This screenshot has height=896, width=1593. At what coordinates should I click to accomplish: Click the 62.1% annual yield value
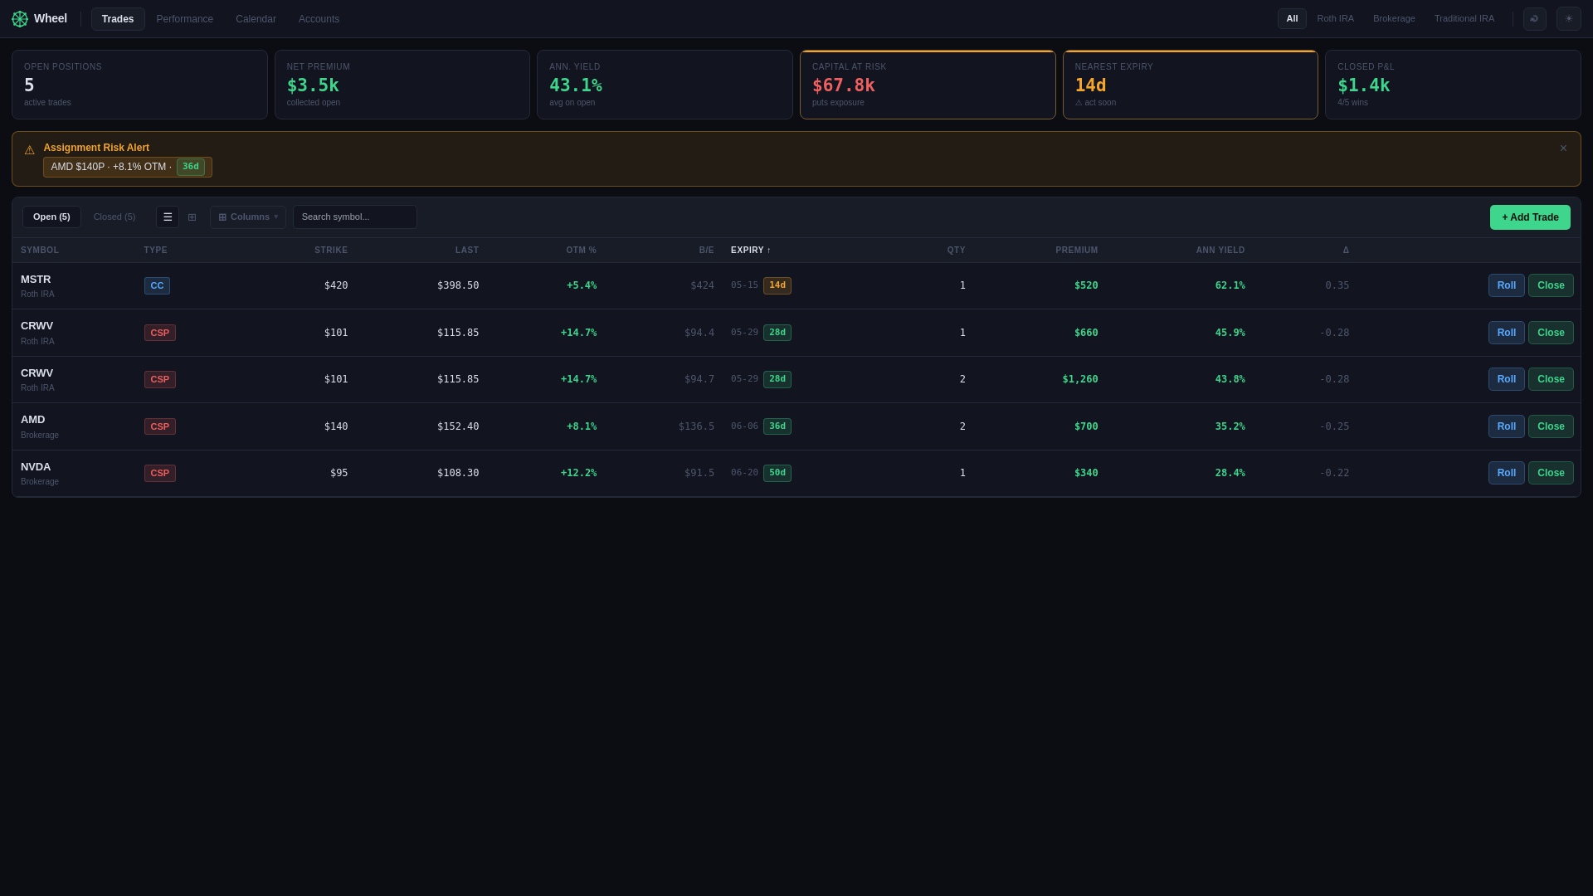(1230, 286)
